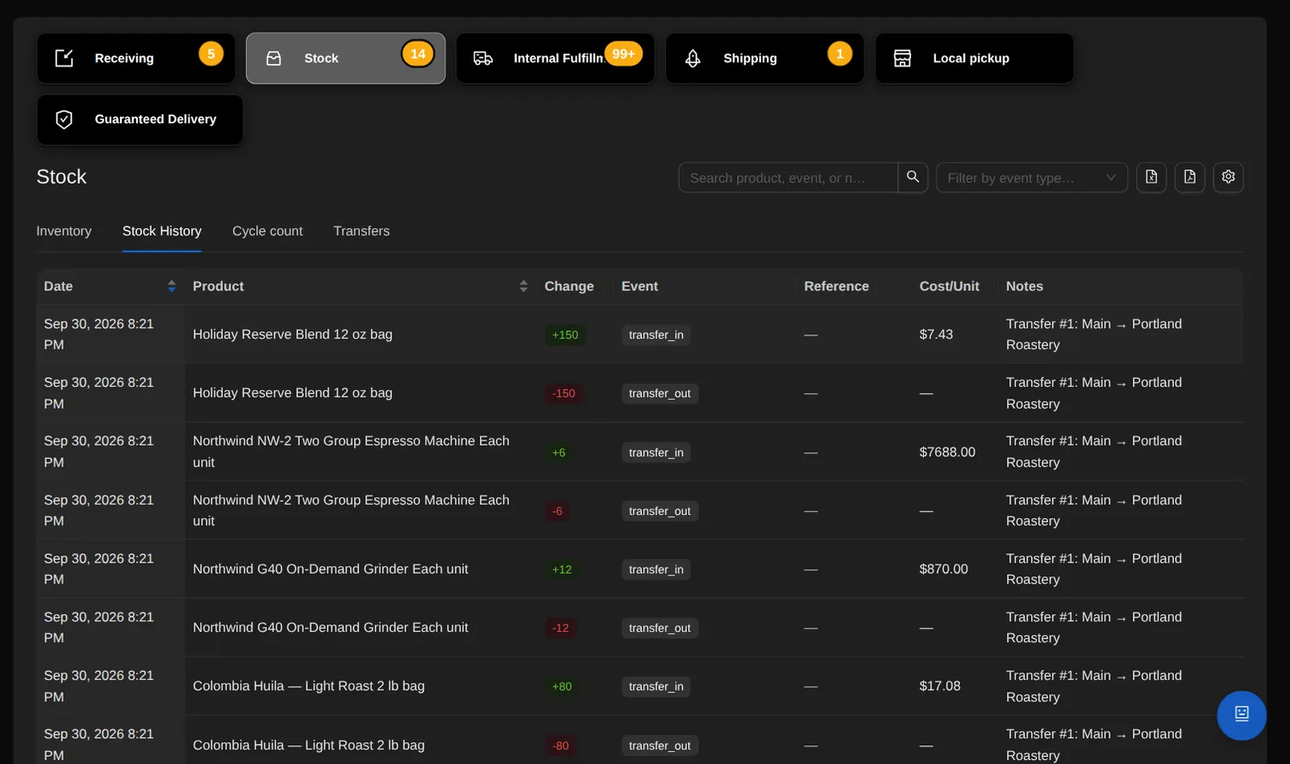
Task: Click the Guaranteed Delivery shield icon
Action: point(64,119)
